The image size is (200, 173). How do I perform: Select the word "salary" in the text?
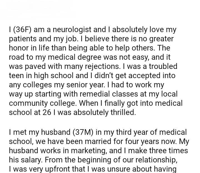pos(30,160)
